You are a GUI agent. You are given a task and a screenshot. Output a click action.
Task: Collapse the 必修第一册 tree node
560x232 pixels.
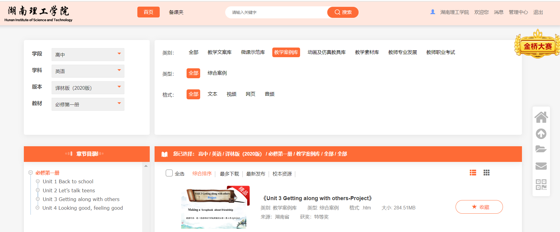pos(30,173)
